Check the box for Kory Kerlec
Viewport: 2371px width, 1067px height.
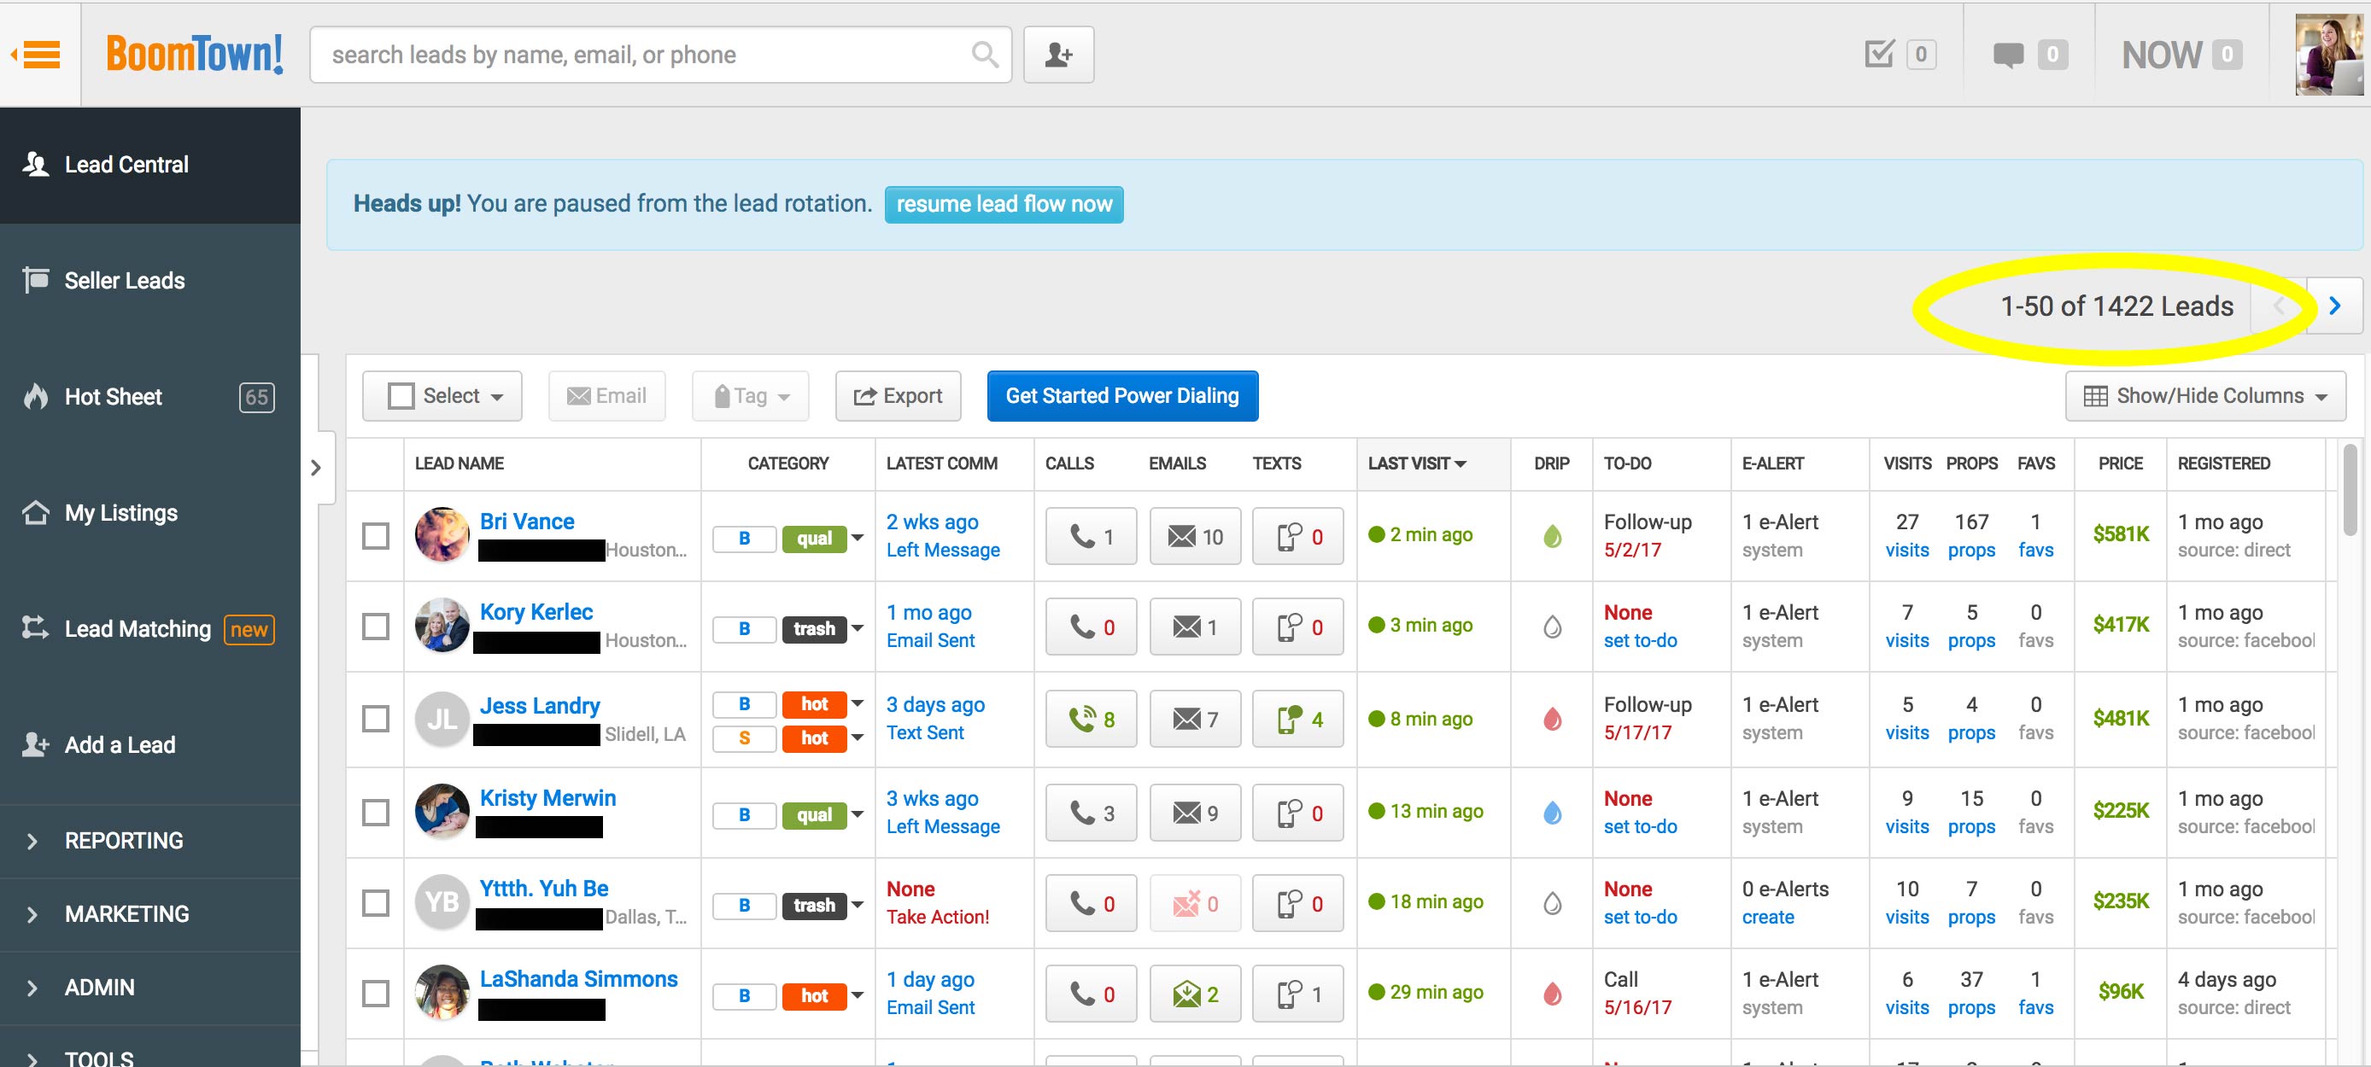(x=376, y=627)
